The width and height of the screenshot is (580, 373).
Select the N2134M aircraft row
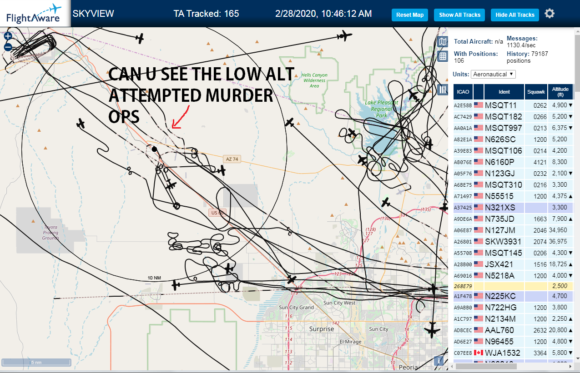(x=513, y=319)
